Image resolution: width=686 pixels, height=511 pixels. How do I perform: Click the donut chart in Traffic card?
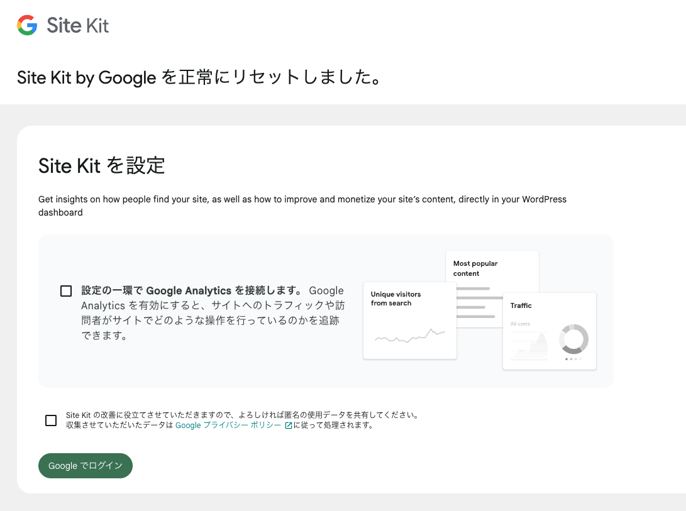click(573, 339)
